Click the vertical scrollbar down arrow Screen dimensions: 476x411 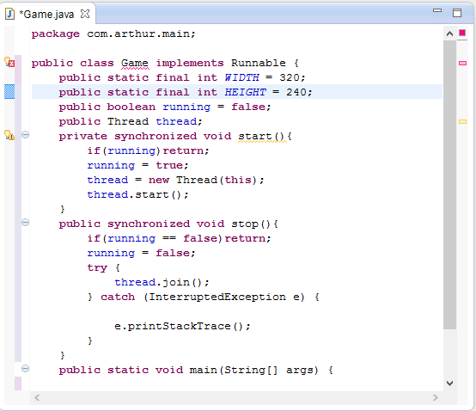tap(450, 383)
